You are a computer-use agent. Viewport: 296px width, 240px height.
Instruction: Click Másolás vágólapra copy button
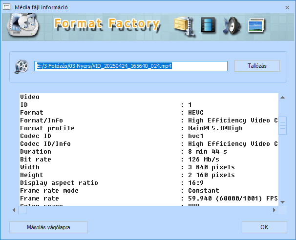pyautogui.click(x=48, y=227)
